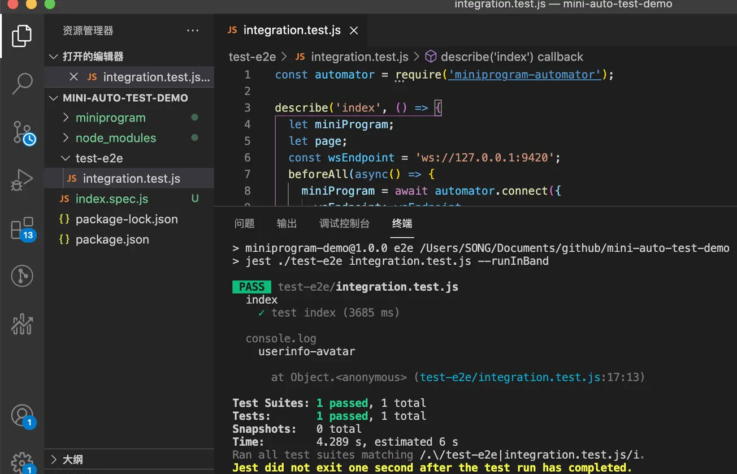This screenshot has width=737, height=474.
Task: Click the braces icon of package-lock.json
Action: [64, 219]
